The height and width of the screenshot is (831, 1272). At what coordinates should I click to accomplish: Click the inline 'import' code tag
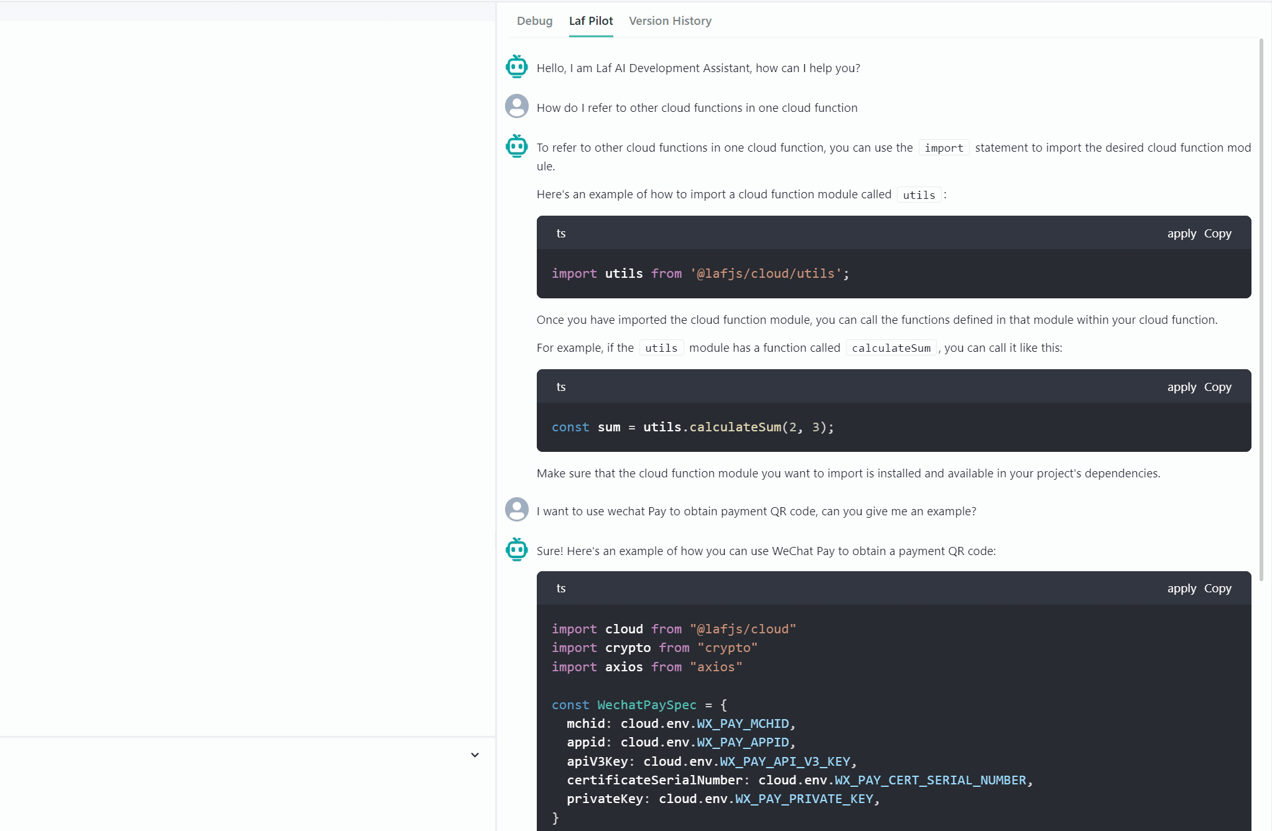click(x=944, y=148)
